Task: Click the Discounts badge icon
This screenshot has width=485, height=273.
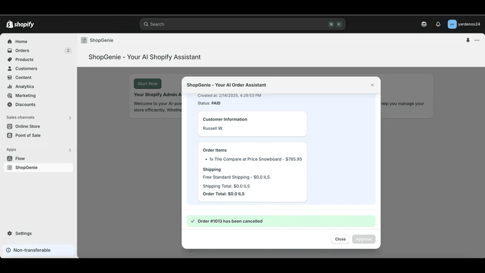Action: 10,104
